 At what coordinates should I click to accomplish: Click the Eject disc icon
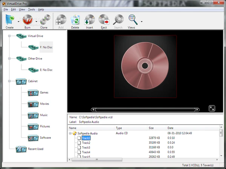pos(104,19)
